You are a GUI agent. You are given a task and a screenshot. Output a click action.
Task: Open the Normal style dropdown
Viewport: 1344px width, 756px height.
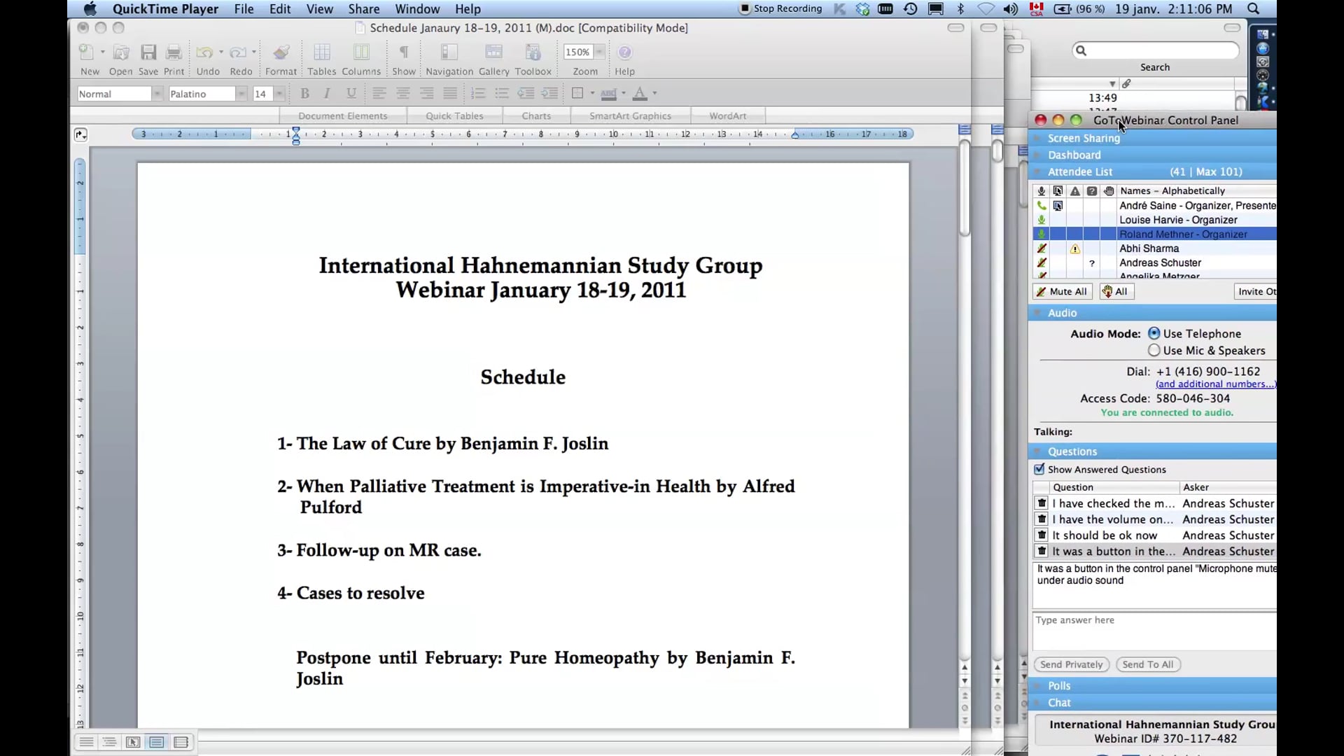(x=157, y=93)
